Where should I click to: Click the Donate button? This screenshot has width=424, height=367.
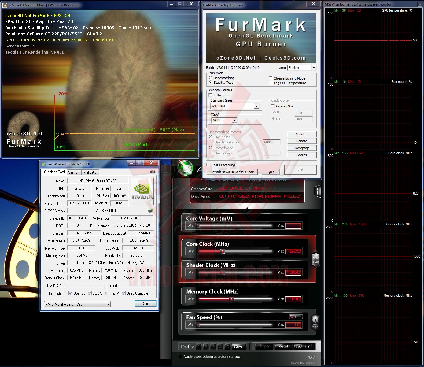302,141
